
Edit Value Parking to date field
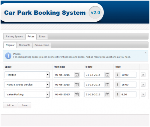(x=94, y=94)
